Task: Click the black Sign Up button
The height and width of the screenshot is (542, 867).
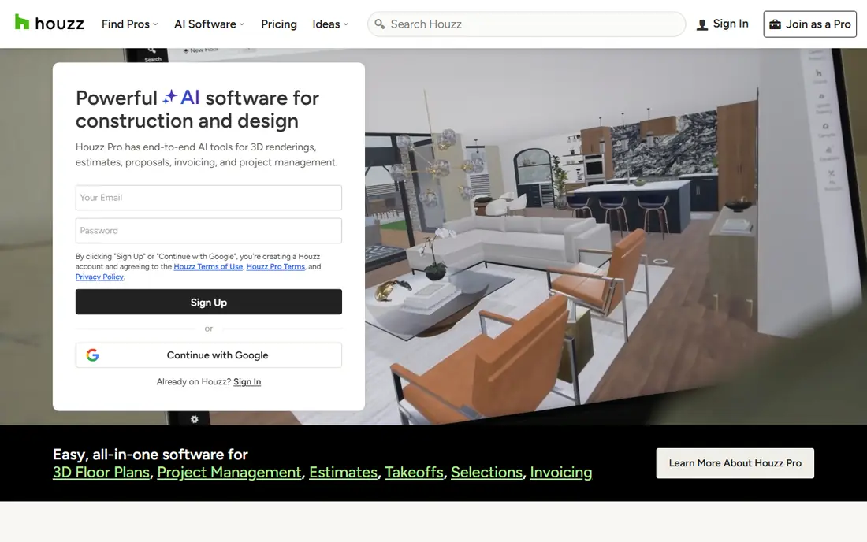Action: 208,303
